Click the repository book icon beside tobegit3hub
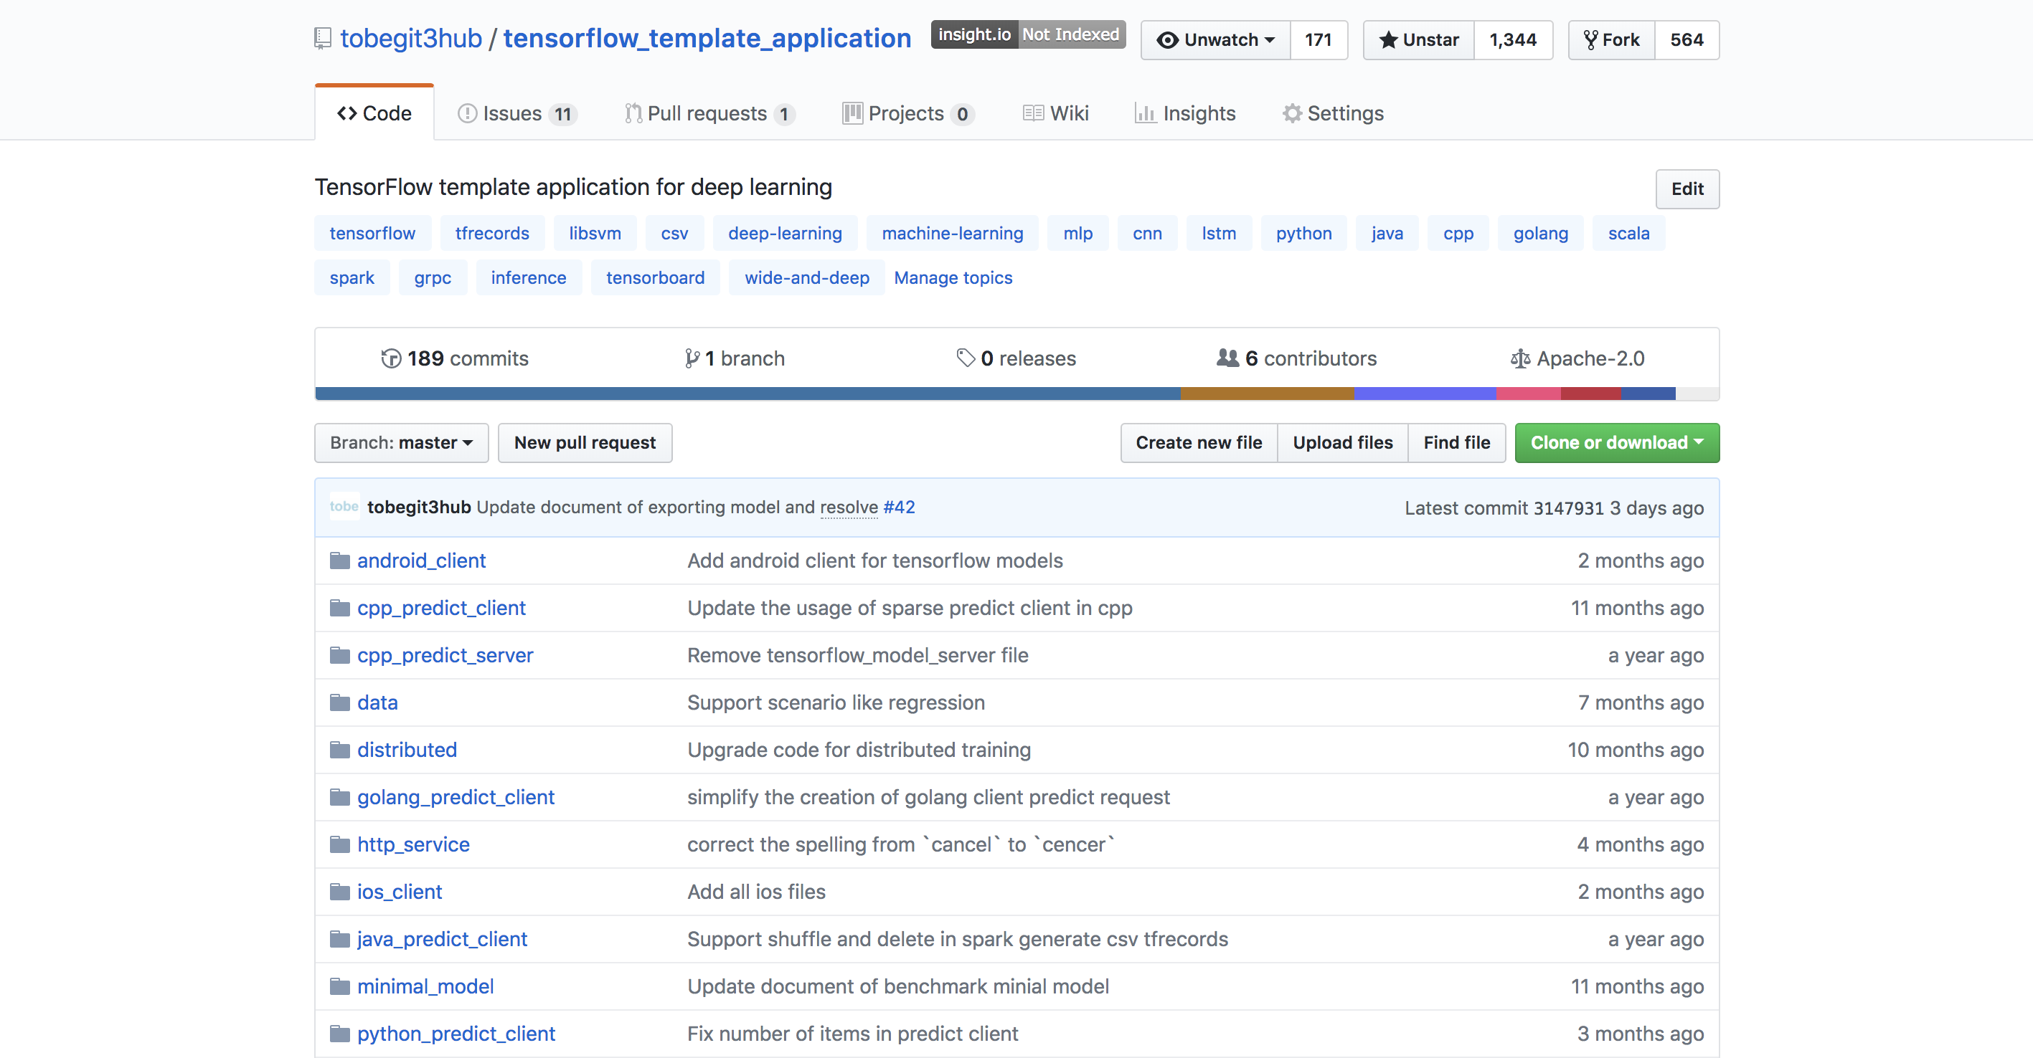The image size is (2033, 1058). (x=322, y=38)
